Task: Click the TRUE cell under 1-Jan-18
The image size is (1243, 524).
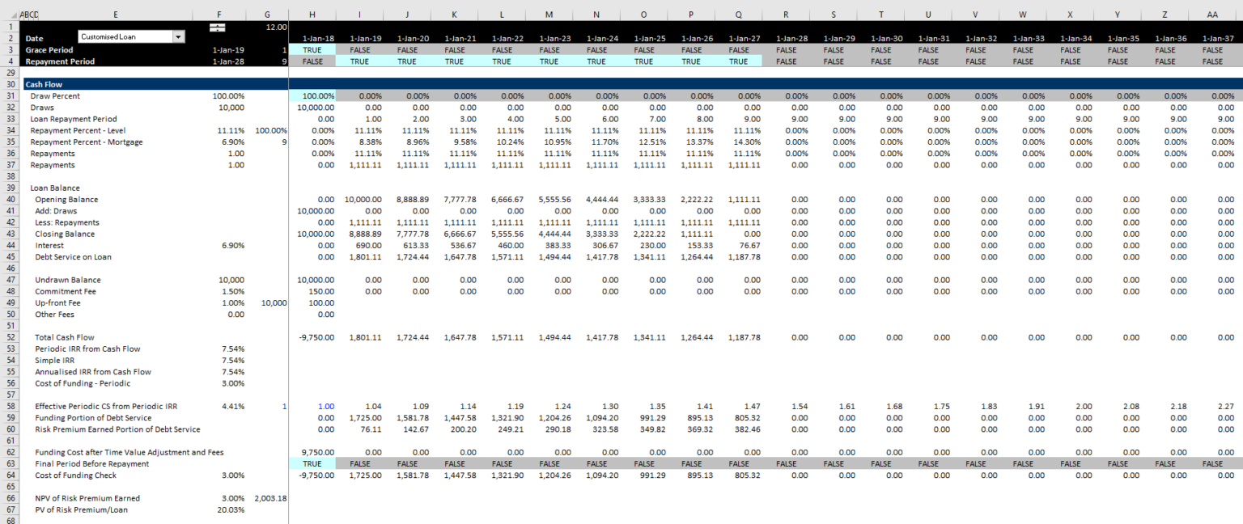Action: pos(312,49)
